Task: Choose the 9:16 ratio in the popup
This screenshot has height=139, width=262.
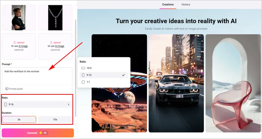Action: click(103, 75)
